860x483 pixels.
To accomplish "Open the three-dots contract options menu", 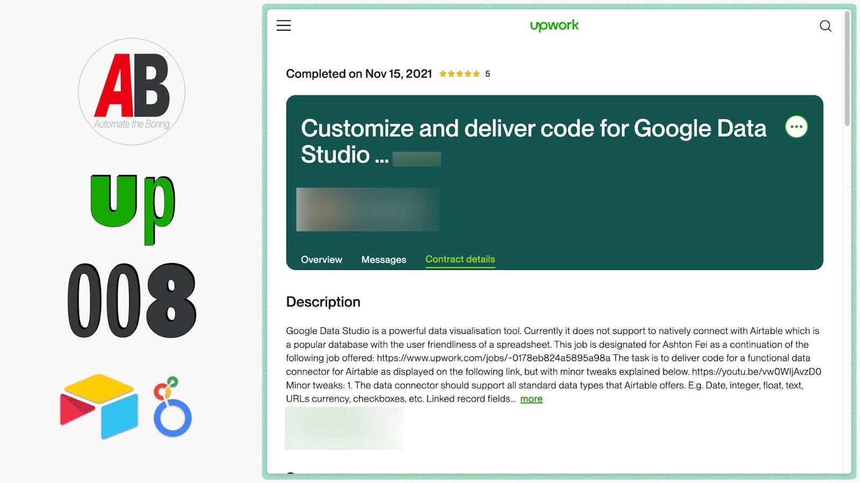I will (797, 127).
